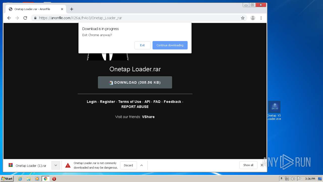Click the Action Center flag icon

pos(299,179)
